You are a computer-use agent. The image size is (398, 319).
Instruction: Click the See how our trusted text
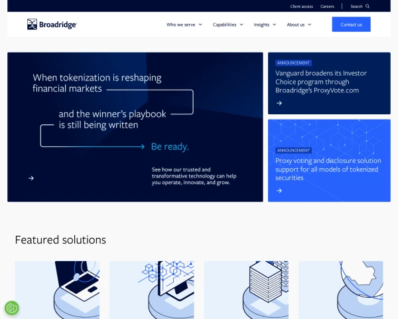click(194, 176)
